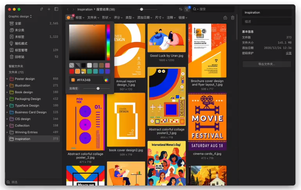Click the thumbnail size zoom slider
The height and width of the screenshot is (190, 301).
click(x=147, y=9)
